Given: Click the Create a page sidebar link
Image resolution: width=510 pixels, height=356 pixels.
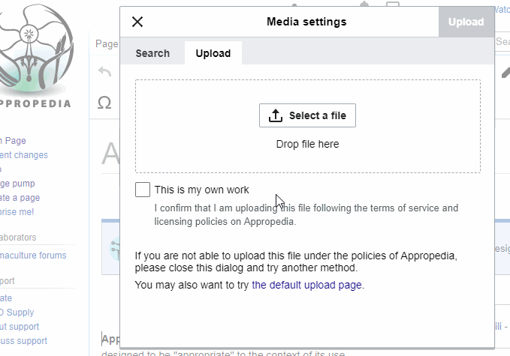Looking at the screenshot, I should tap(20, 198).
